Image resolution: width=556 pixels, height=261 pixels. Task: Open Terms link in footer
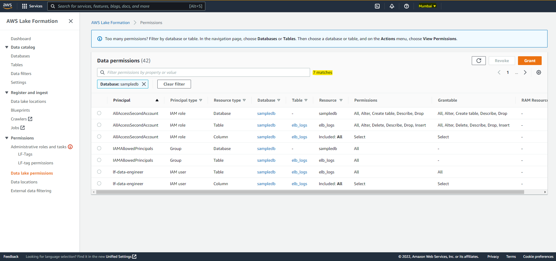pyautogui.click(x=511, y=257)
